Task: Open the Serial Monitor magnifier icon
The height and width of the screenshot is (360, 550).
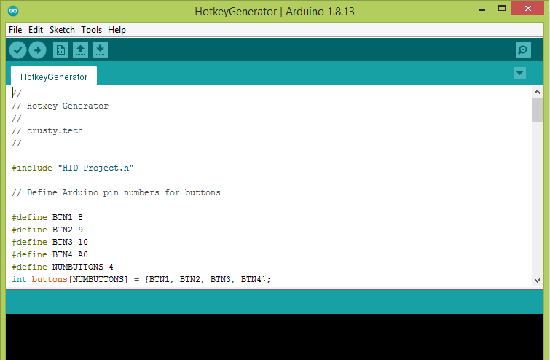Action: [x=523, y=50]
